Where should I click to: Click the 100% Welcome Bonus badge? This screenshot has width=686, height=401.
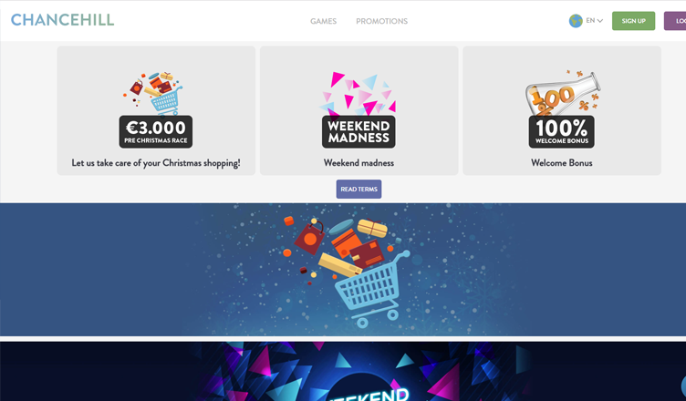562,131
